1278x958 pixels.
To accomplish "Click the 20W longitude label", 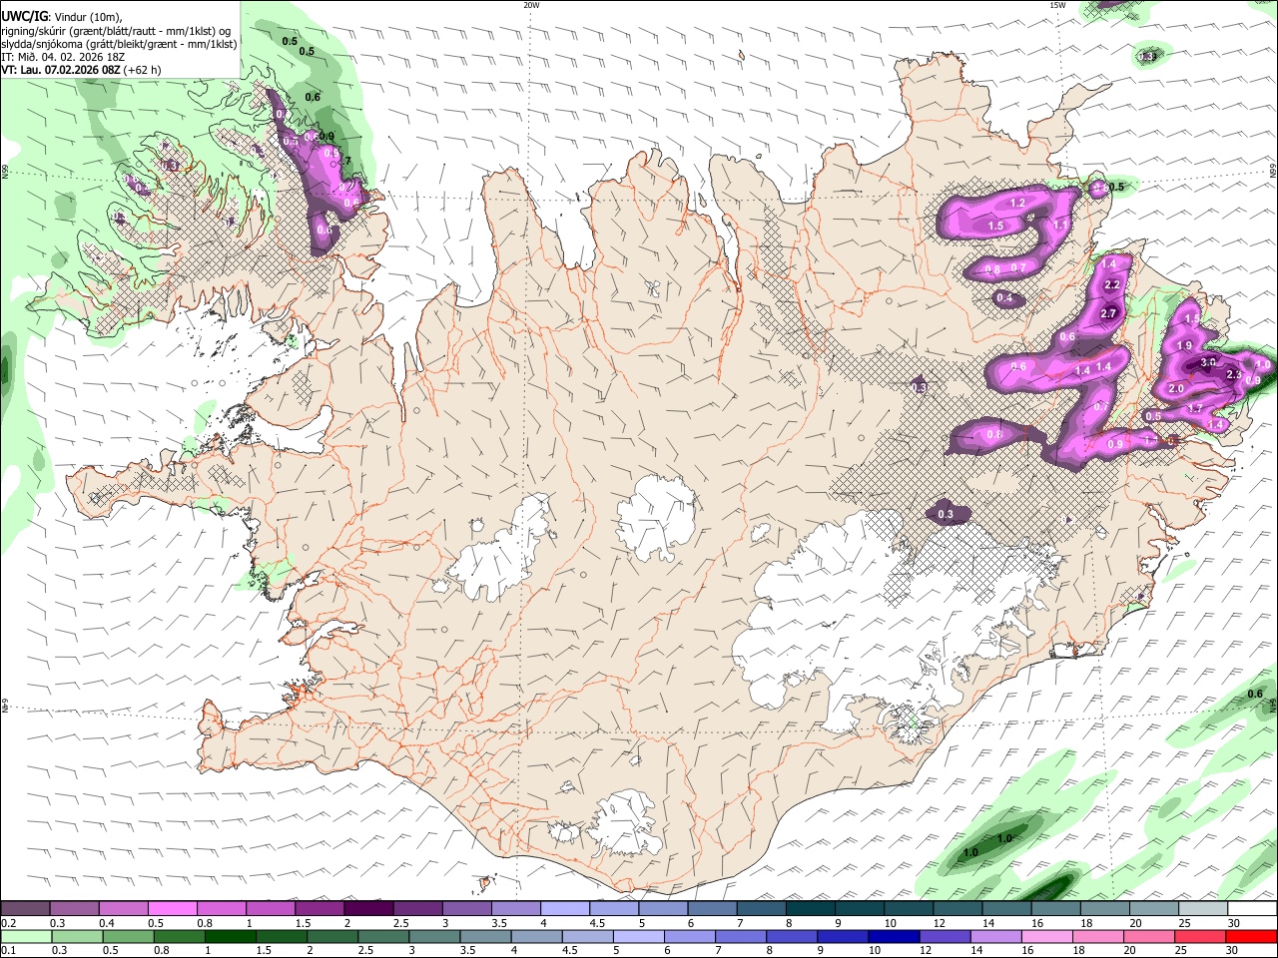I will (531, 5).
